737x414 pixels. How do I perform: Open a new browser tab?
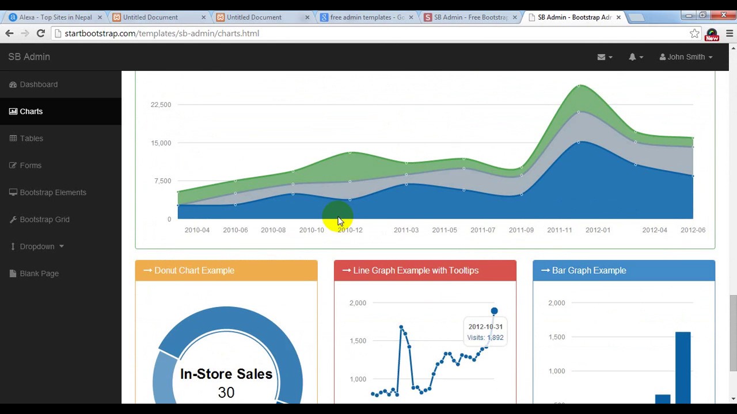(636, 17)
